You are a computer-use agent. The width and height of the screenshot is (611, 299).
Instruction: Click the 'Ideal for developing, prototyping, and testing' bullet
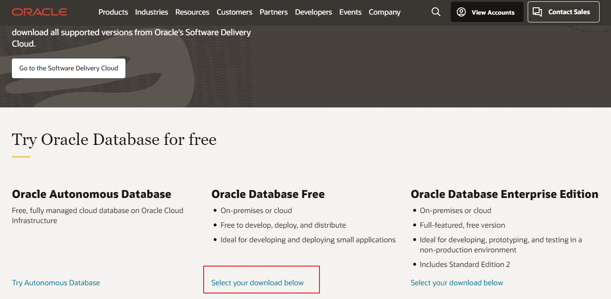pos(501,245)
